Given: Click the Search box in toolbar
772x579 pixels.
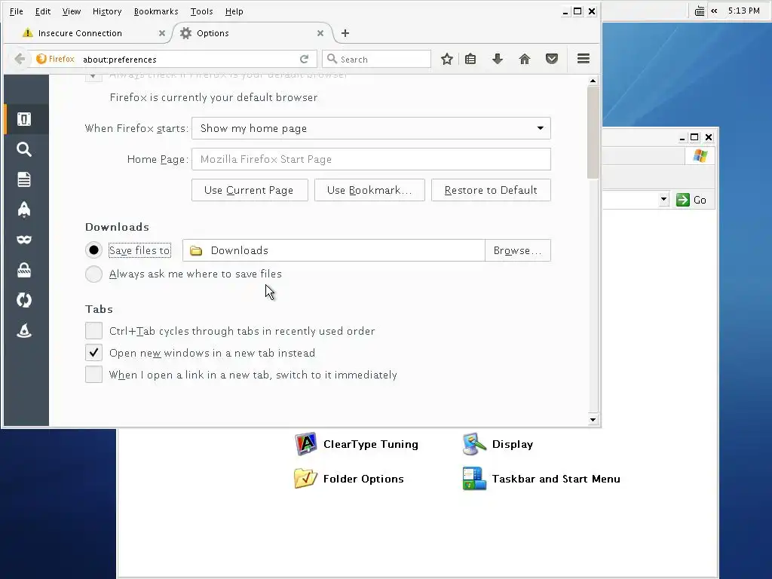Looking at the screenshot, I should click(x=377, y=59).
